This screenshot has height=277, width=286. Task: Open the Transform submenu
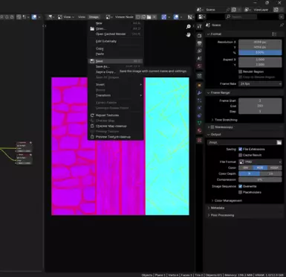pos(115,95)
